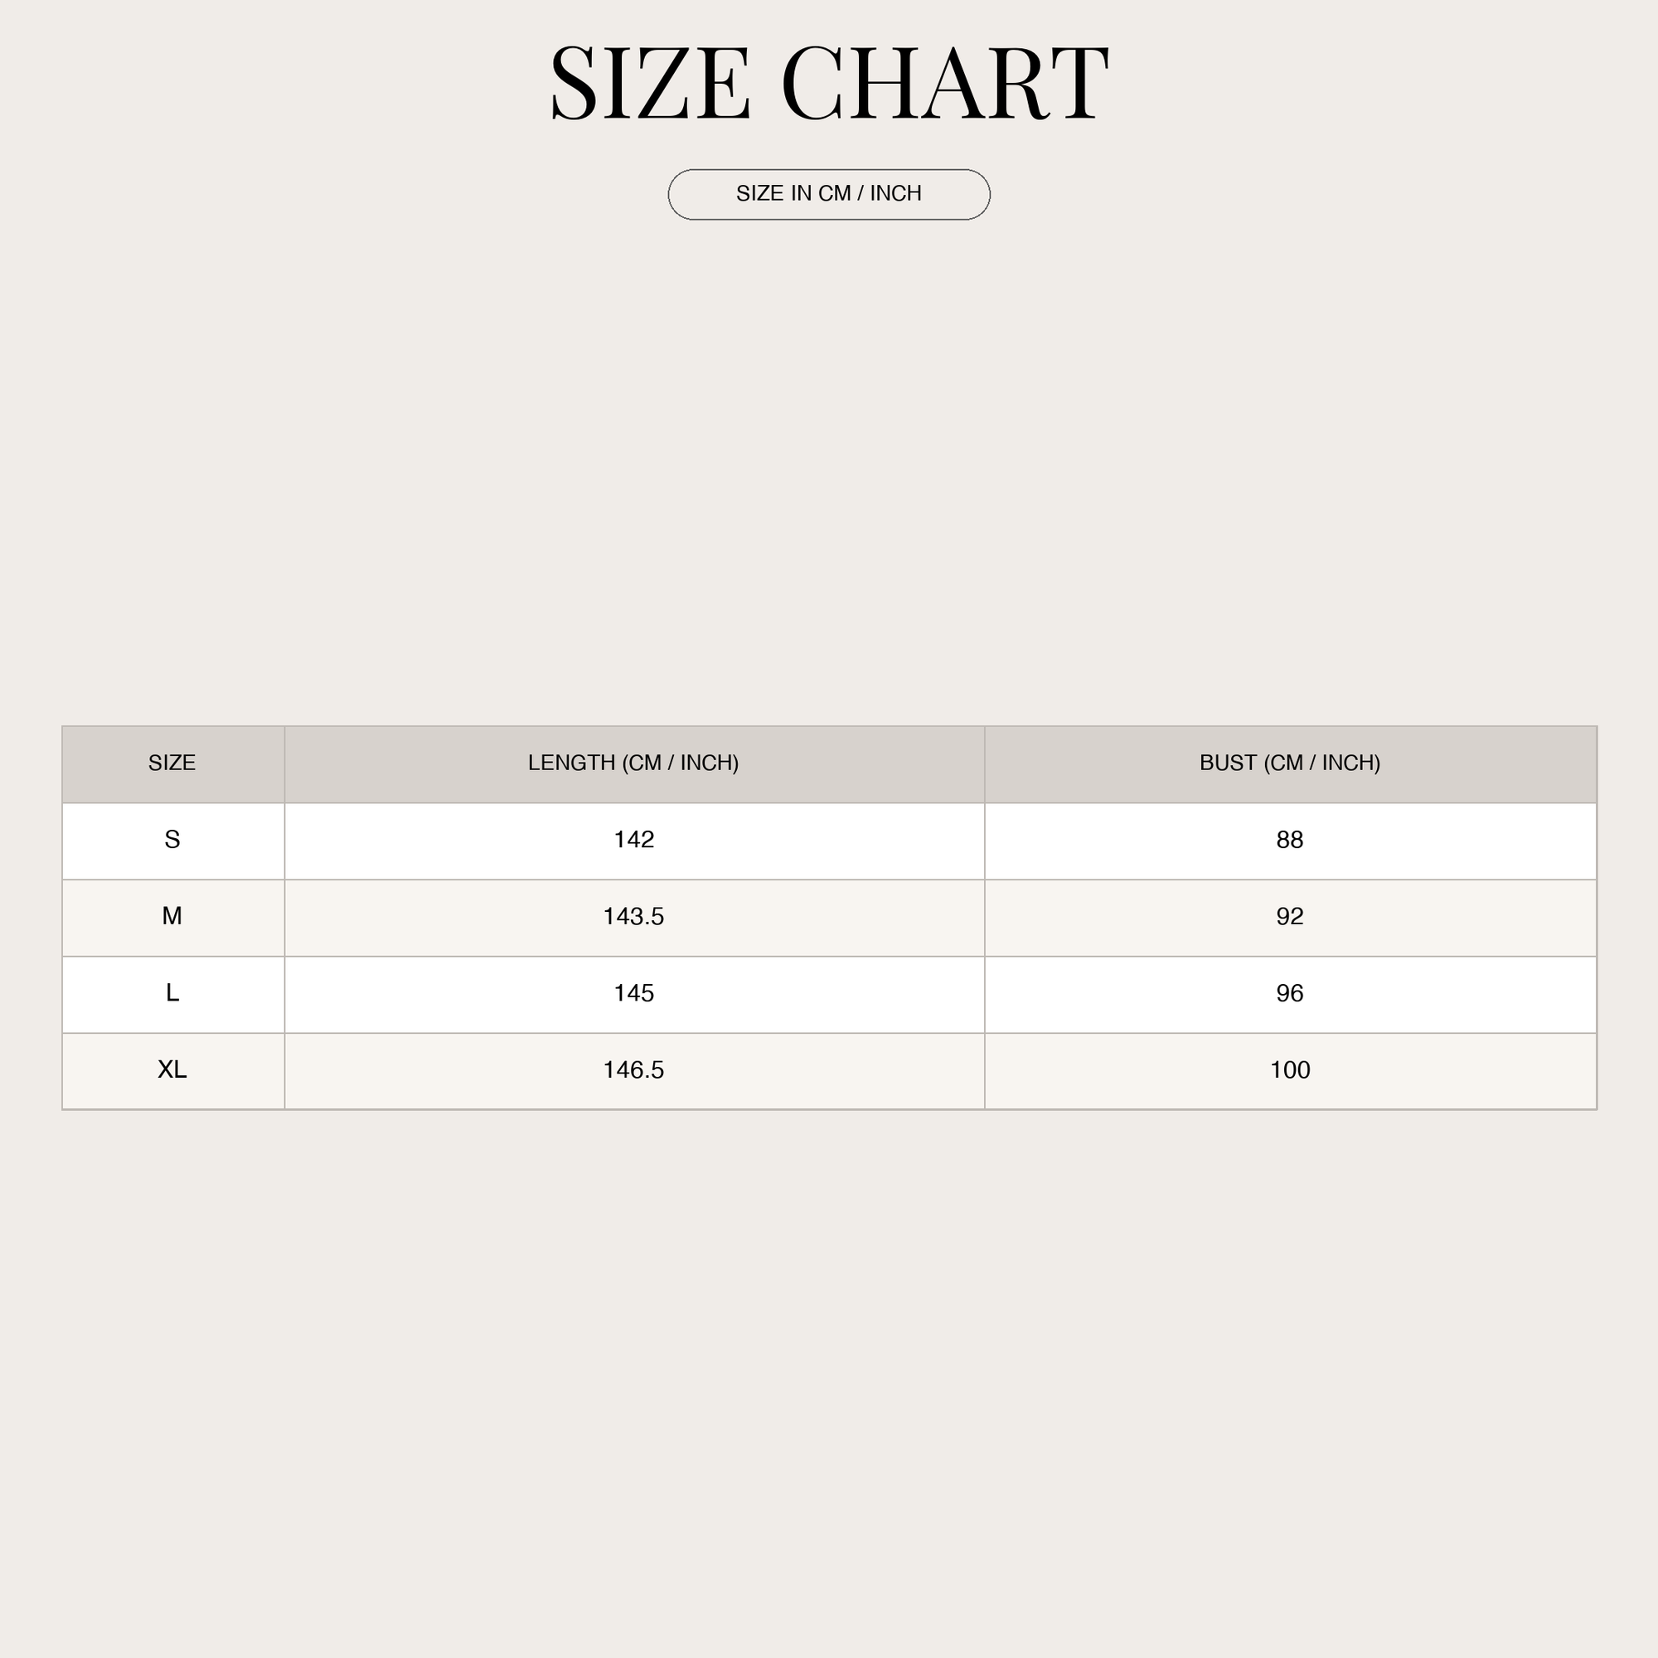
Task: Select length value 143.5
Action: 634,917
